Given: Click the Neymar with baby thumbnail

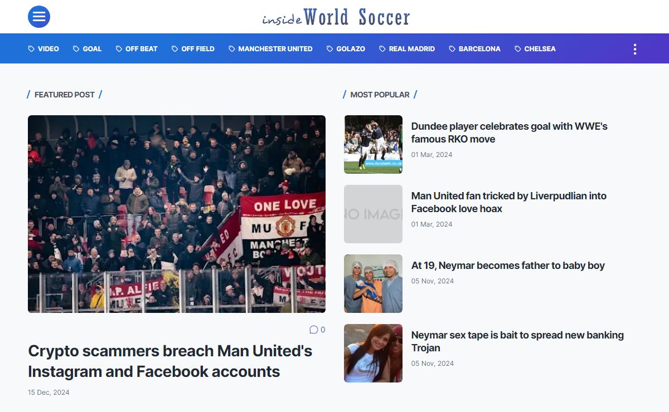Looking at the screenshot, I should tap(373, 284).
